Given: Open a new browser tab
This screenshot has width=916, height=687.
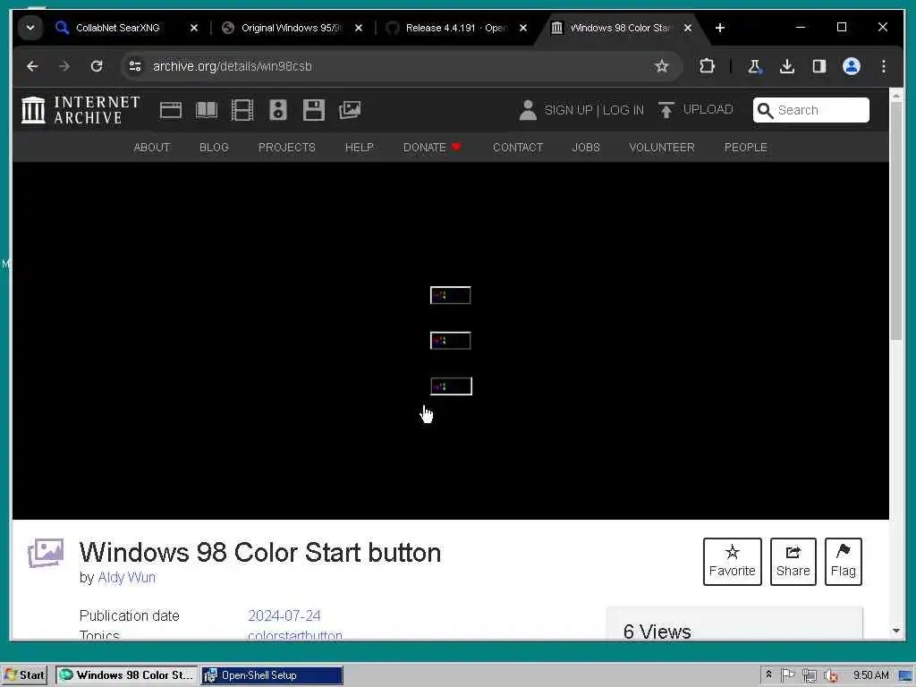Looking at the screenshot, I should 720,28.
